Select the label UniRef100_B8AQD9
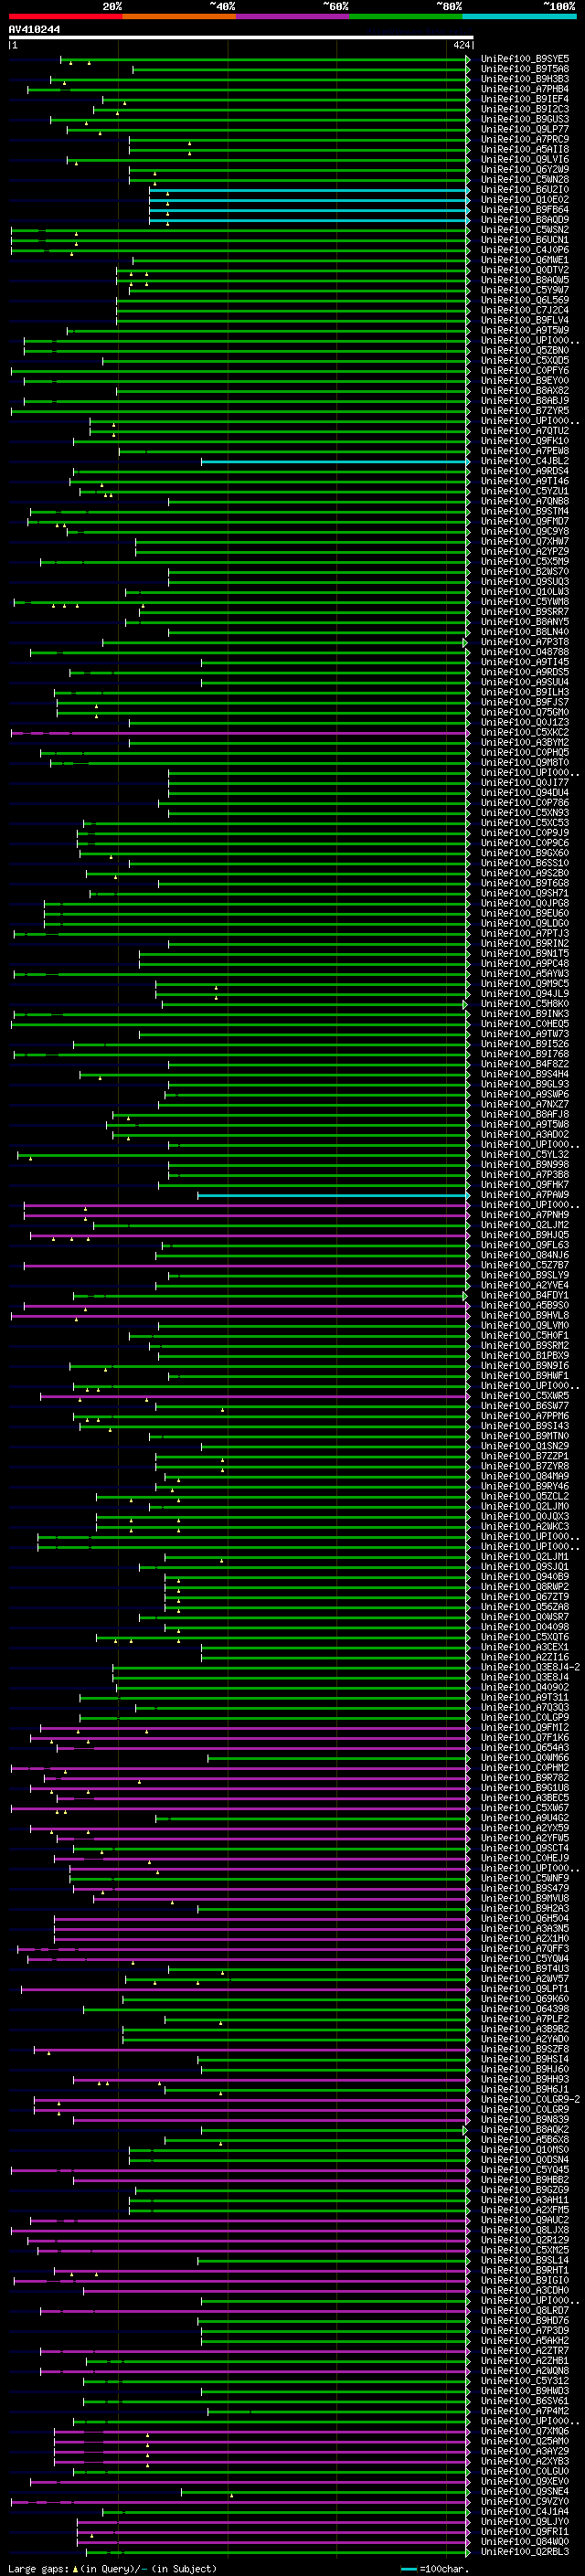 pos(525,220)
